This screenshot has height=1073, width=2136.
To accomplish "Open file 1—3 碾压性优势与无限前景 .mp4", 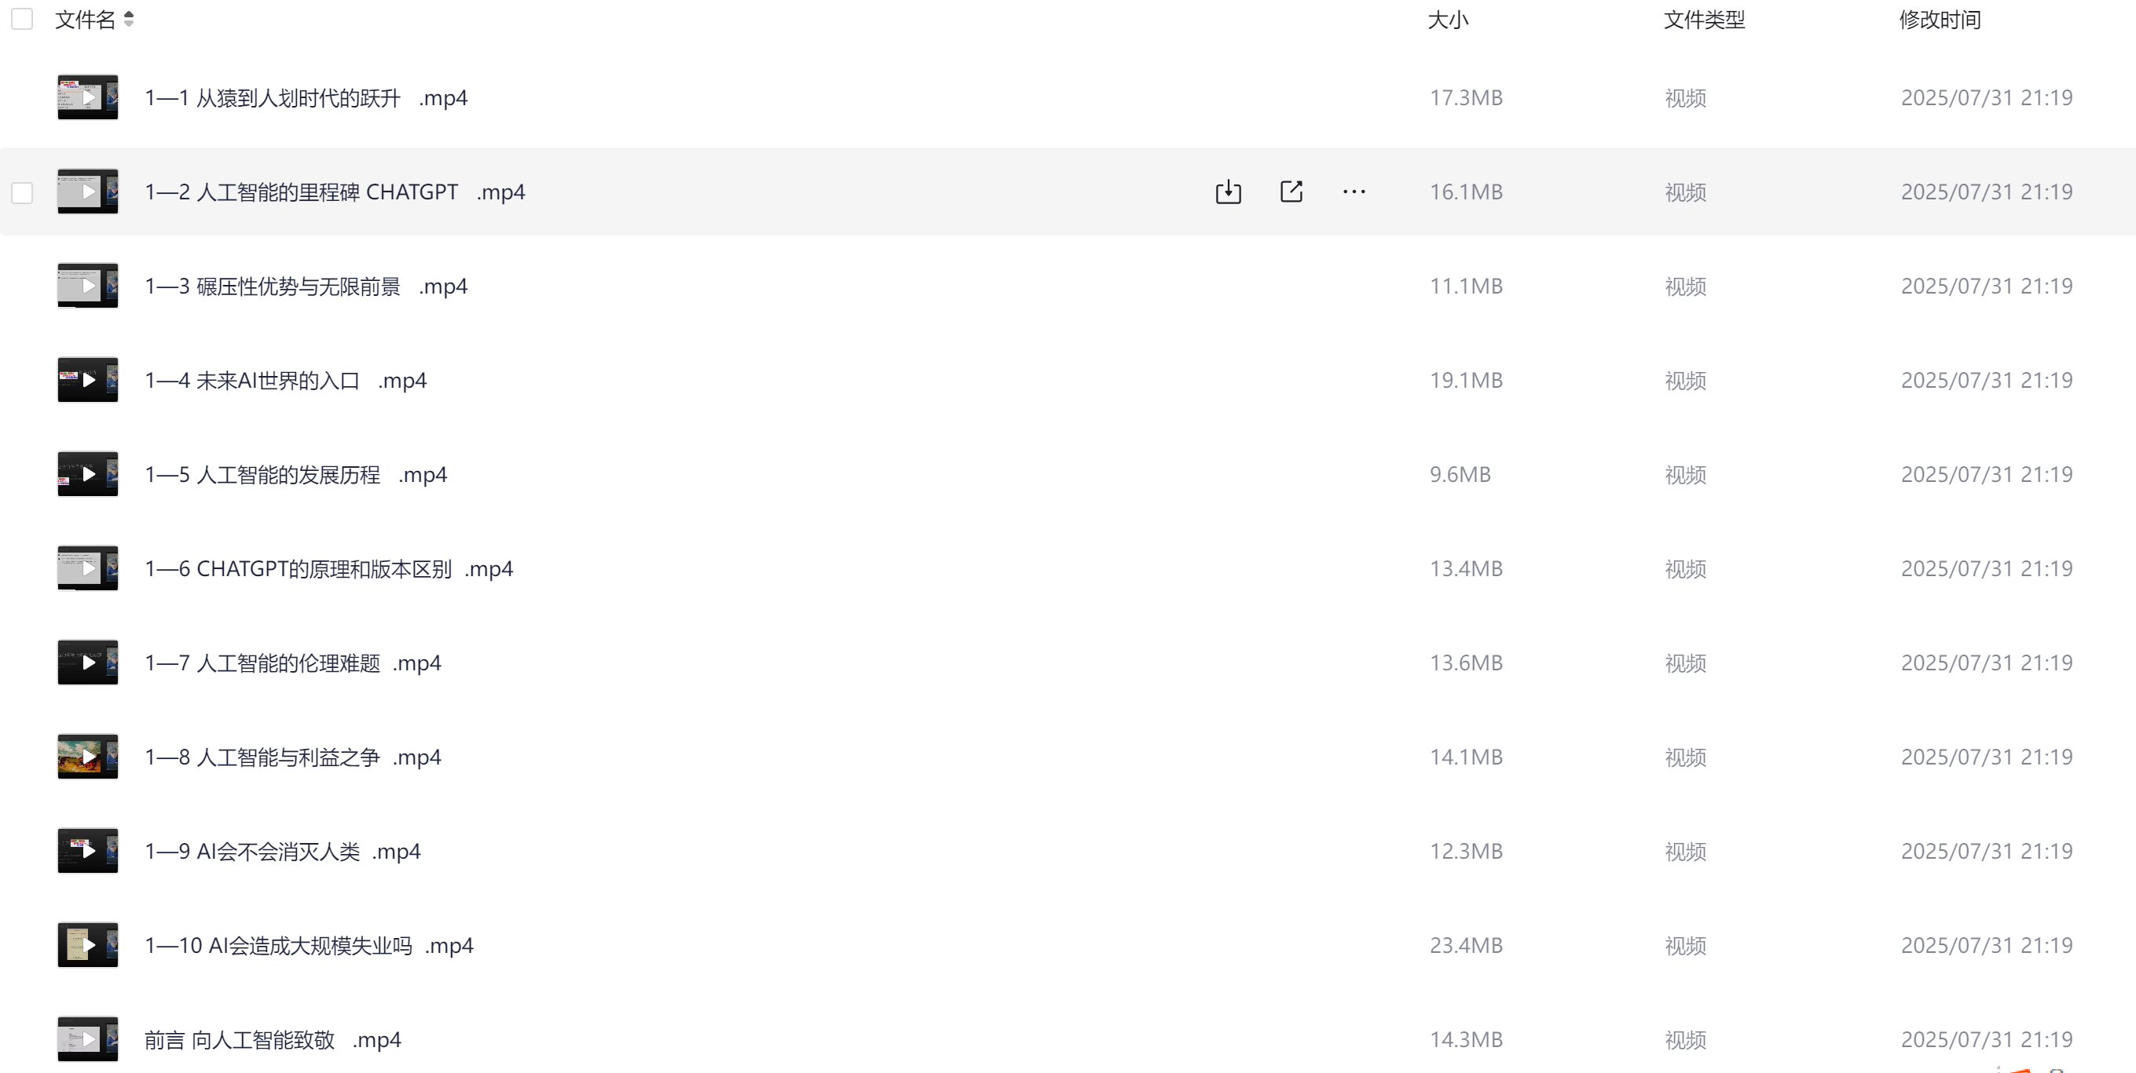I will click(306, 286).
